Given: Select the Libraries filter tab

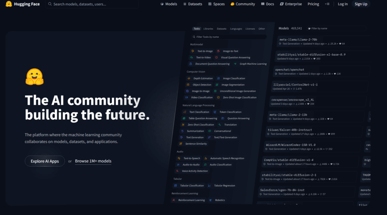Looking at the screenshot, I should [x=208, y=29].
